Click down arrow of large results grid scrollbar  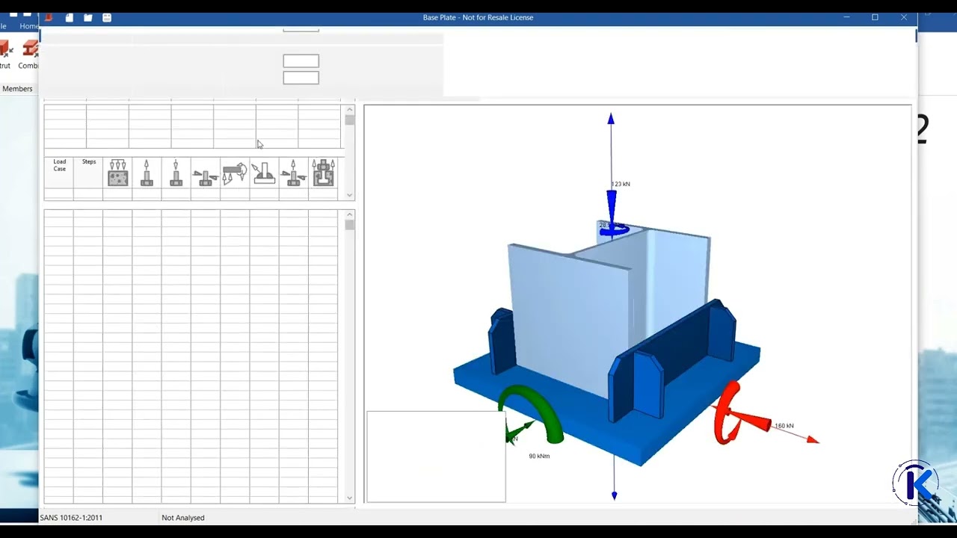pyautogui.click(x=350, y=498)
